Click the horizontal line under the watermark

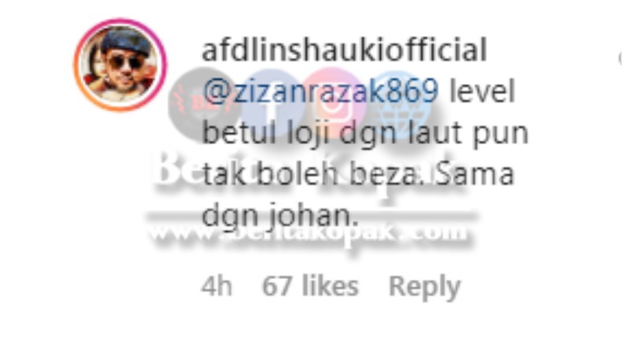[312, 216]
